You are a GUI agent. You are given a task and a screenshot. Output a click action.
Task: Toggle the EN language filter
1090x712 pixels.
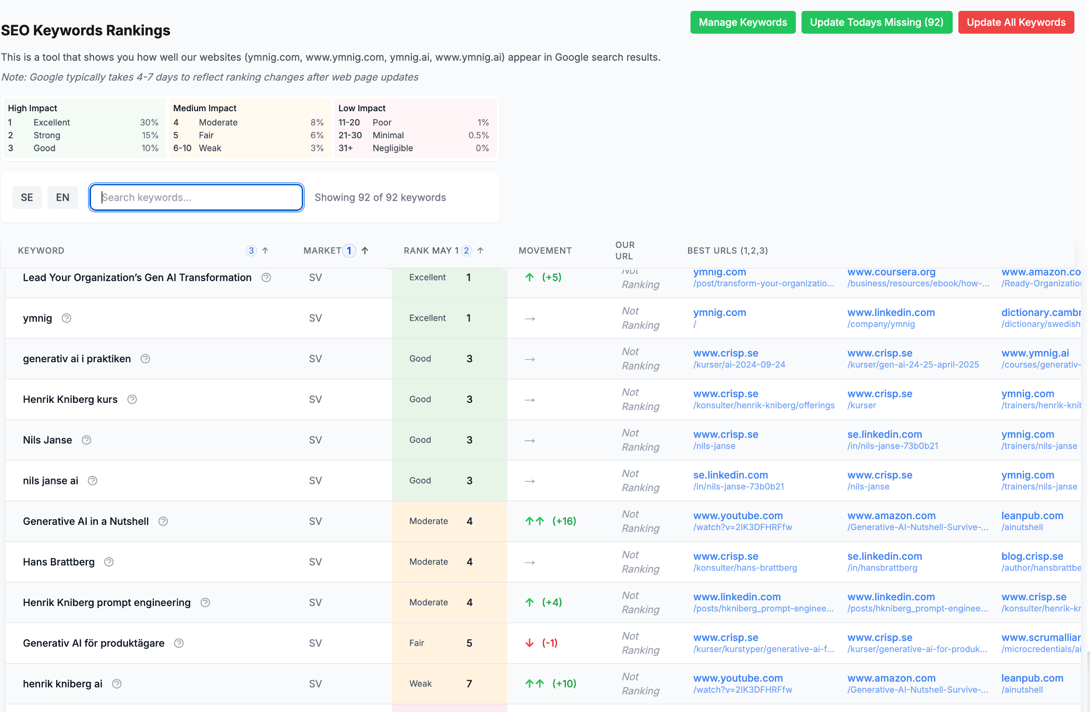pyautogui.click(x=62, y=197)
